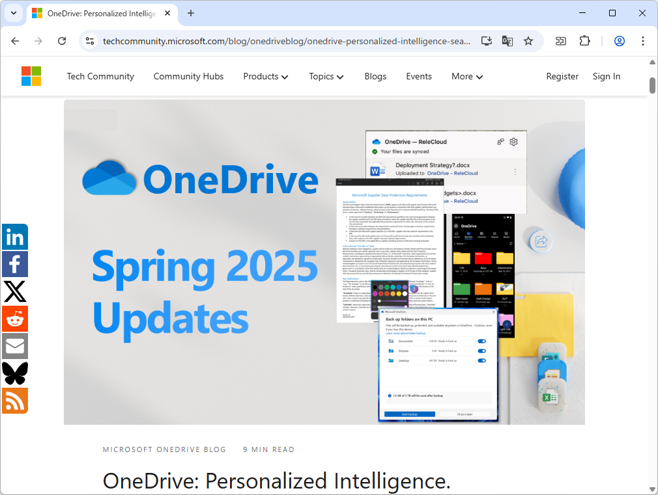Open the tab search dropdown
658x495 pixels.
(14, 13)
